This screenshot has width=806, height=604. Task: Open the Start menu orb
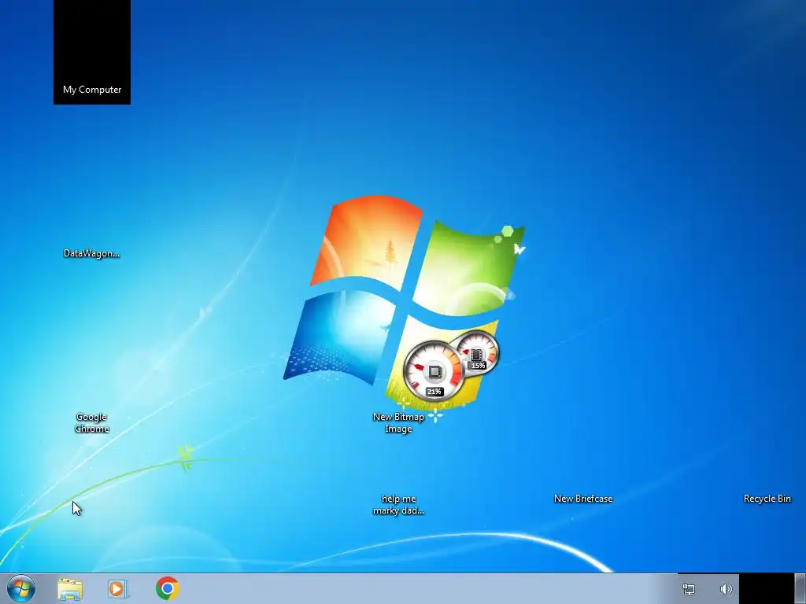click(21, 588)
